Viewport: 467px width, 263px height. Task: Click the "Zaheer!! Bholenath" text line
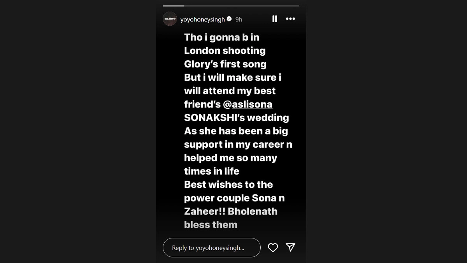[x=230, y=211]
